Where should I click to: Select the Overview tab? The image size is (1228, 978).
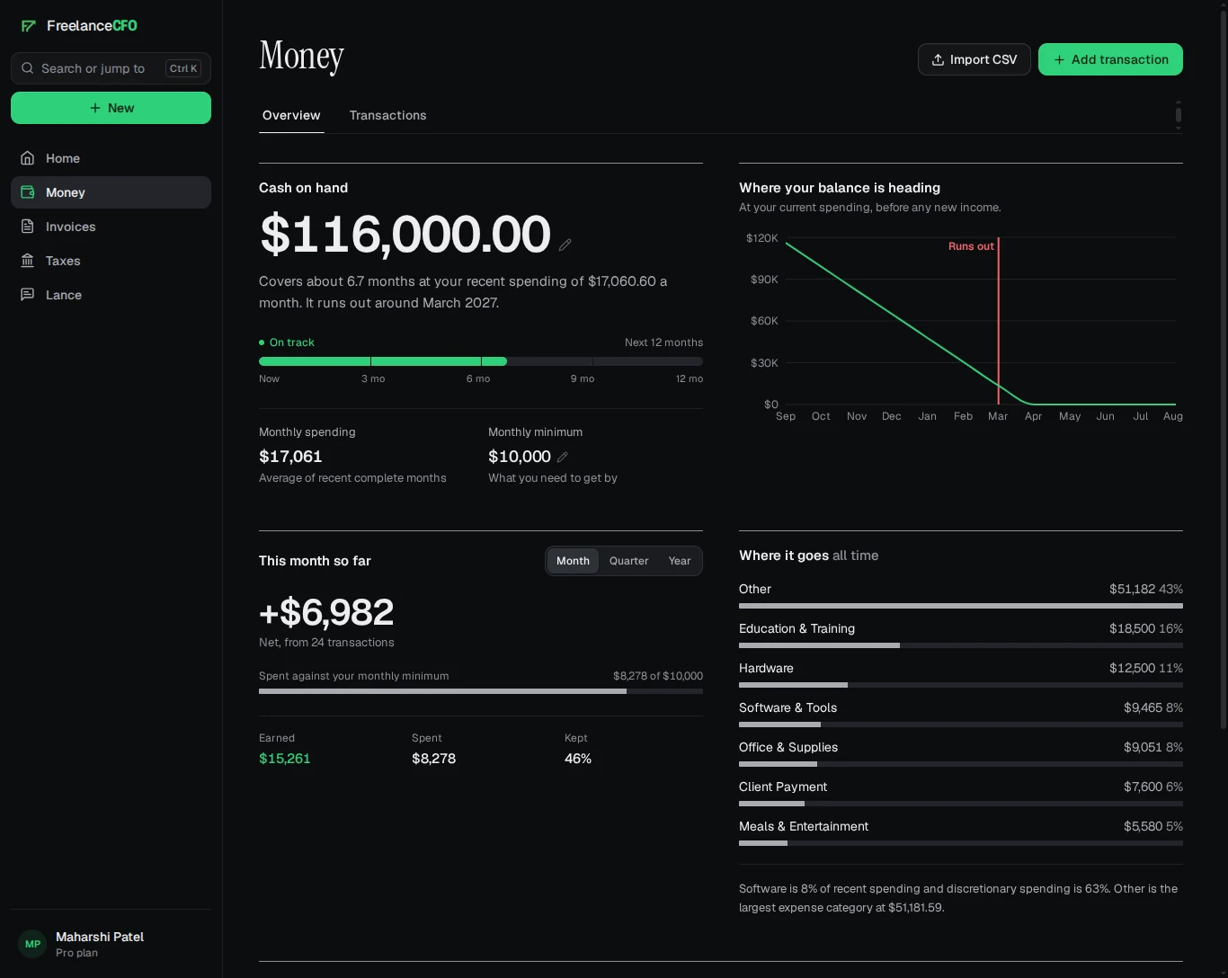291,115
